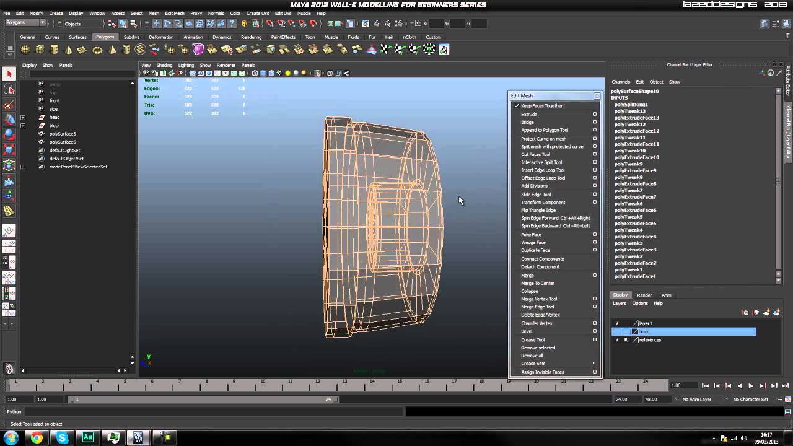Toggle visibility of layer1
The width and height of the screenshot is (793, 446).
click(x=616, y=323)
